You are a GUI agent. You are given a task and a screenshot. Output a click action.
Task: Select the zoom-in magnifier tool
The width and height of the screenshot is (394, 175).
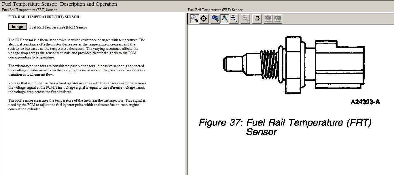point(195,19)
